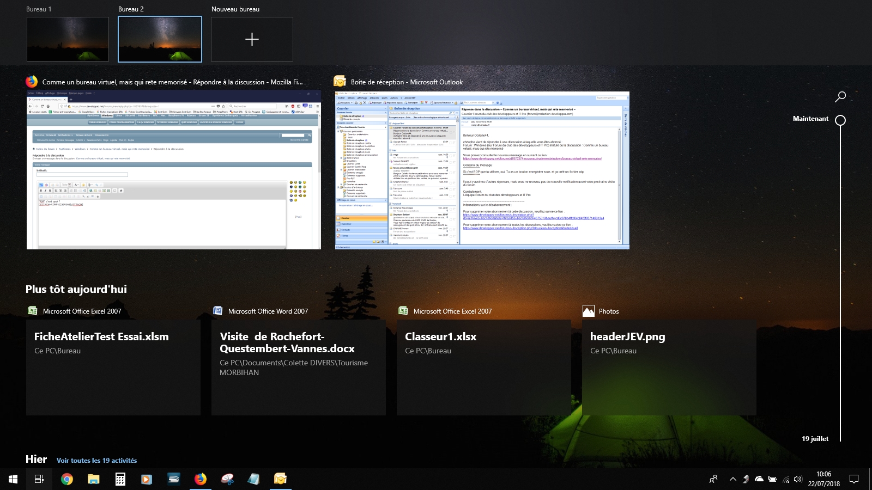Click the Excel icon above Classeur1.xlsx card
The width and height of the screenshot is (872, 490).
403,311
